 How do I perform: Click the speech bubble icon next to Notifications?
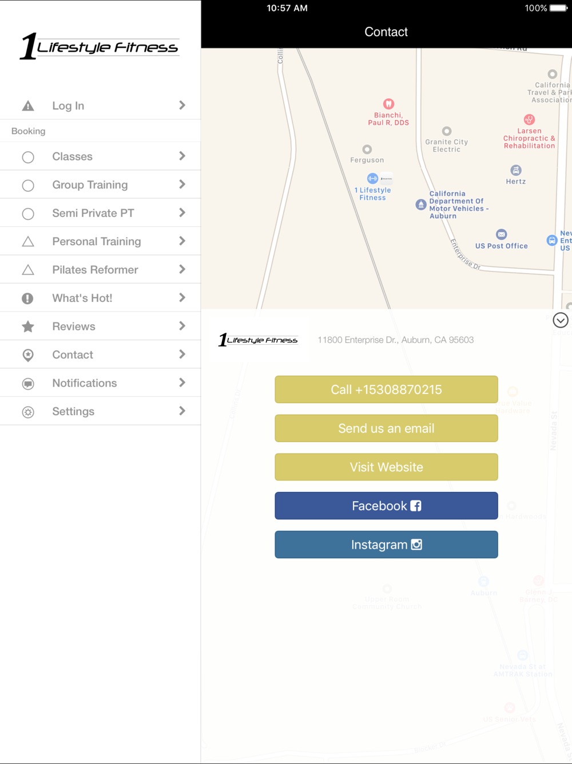point(27,384)
